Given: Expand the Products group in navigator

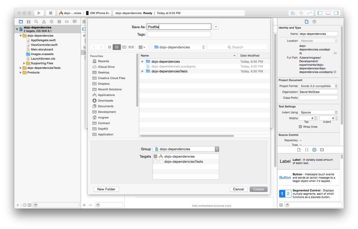Looking at the screenshot, I should 21,72.
